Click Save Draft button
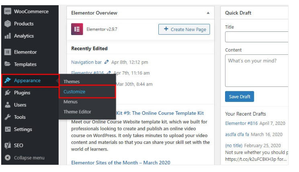This screenshot has height=172, width=299. click(x=239, y=97)
